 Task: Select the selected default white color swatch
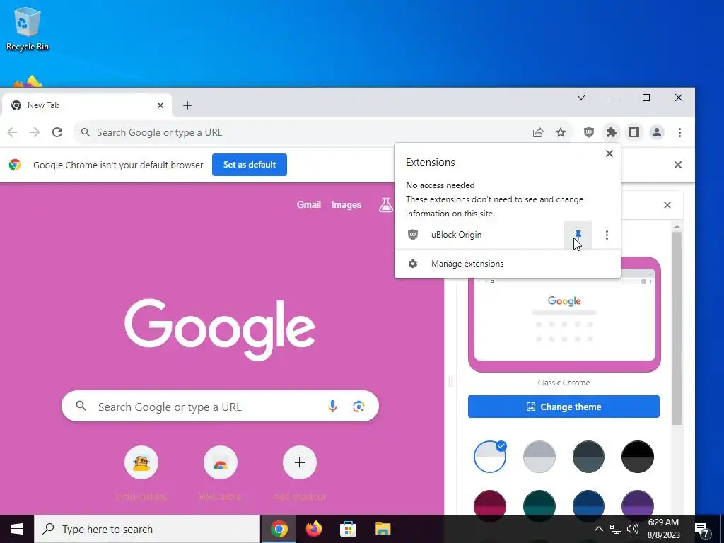[490, 457]
